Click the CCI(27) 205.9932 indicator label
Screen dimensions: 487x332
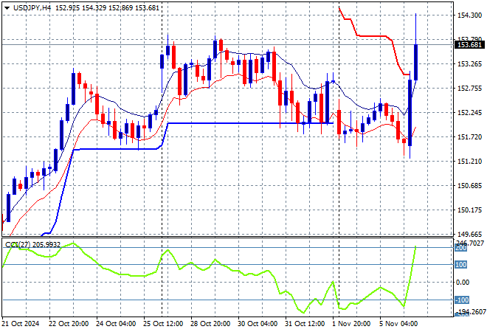pyautogui.click(x=32, y=245)
